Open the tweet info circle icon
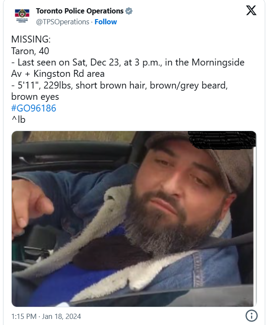The image size is (270, 325). [x=251, y=316]
